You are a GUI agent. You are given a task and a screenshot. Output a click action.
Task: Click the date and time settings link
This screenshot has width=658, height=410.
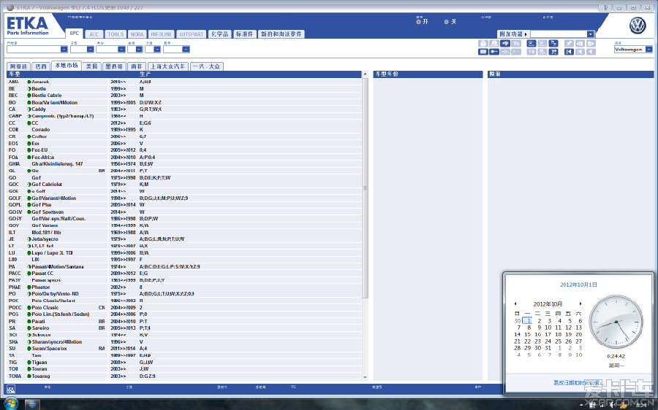click(x=577, y=383)
